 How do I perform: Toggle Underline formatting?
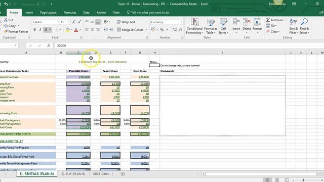[46, 30]
